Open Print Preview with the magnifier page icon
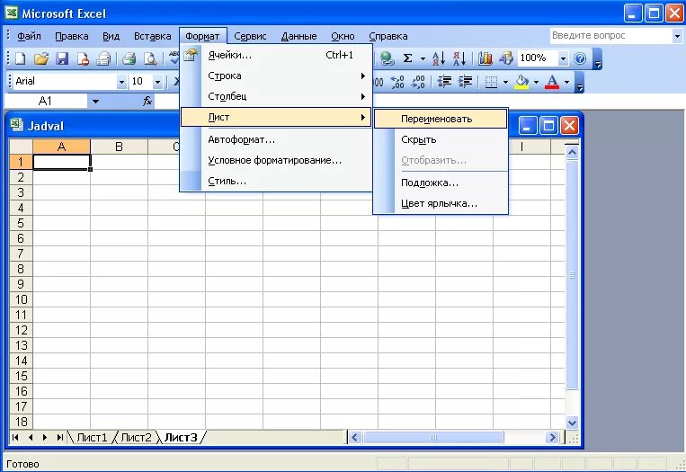The width and height of the screenshot is (686, 472). click(150, 58)
